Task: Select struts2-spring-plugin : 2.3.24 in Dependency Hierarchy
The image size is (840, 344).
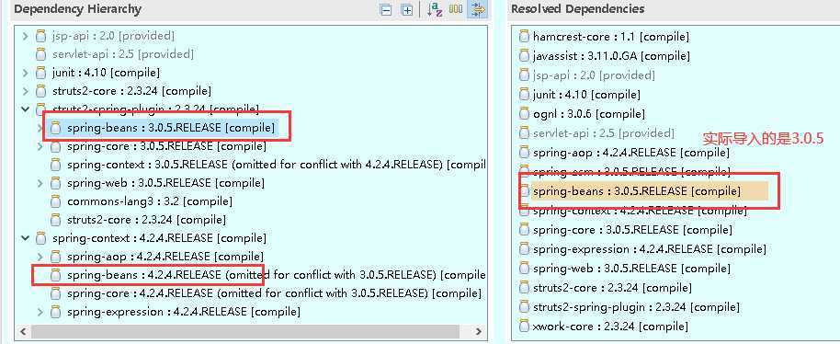Action: pos(155,109)
